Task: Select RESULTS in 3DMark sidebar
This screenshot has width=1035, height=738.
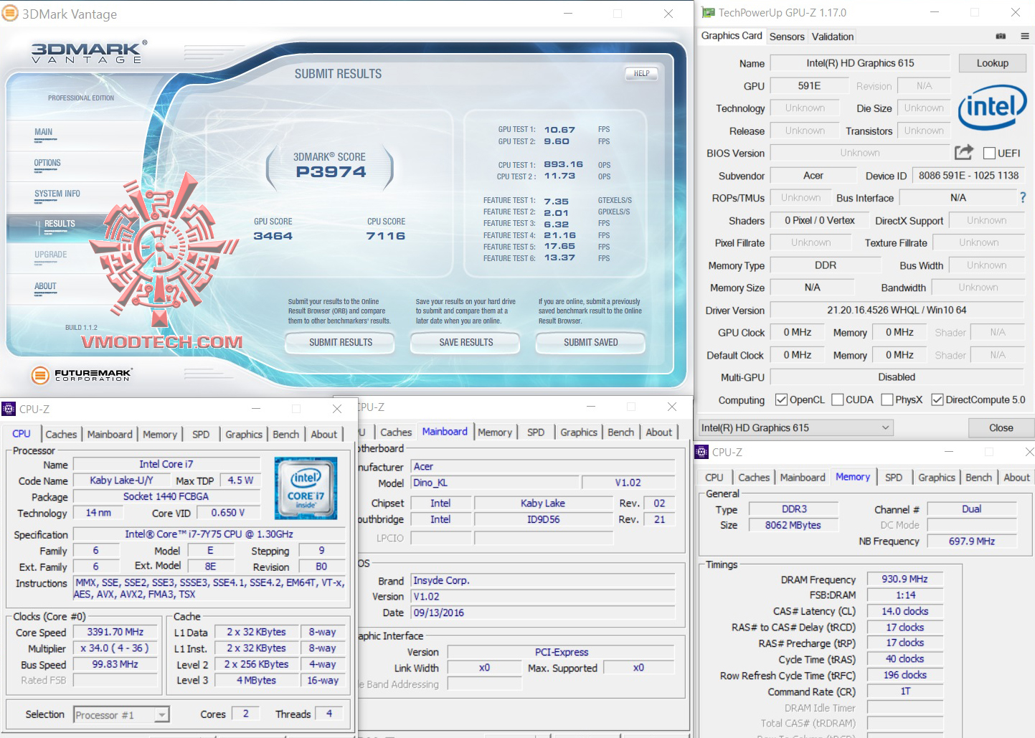Action: (x=60, y=224)
